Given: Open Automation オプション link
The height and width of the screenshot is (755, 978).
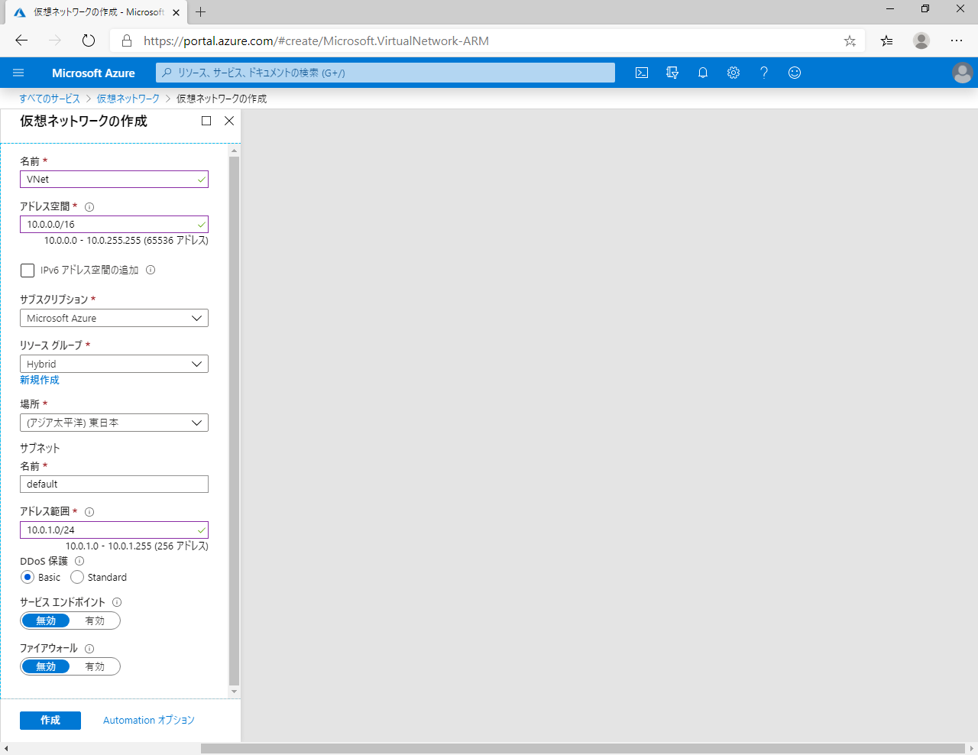Looking at the screenshot, I should [x=149, y=720].
